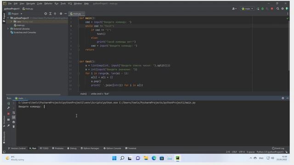Open the Python Console tool window
Viewport: 294px width, 165px height.
point(112,148)
